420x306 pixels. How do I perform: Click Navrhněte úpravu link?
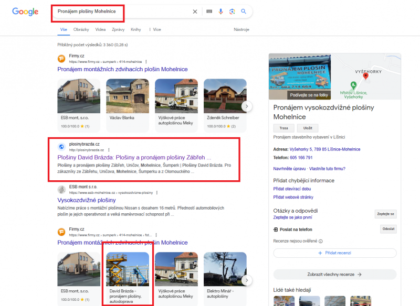point(289,169)
